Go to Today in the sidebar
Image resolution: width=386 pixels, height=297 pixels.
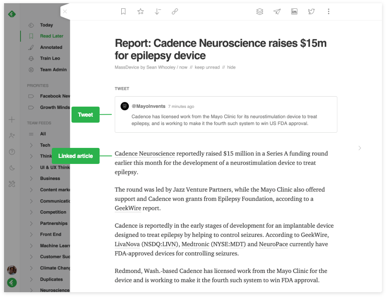(47, 25)
